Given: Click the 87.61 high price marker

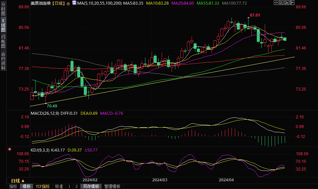Looking at the screenshot, I should tap(255, 15).
